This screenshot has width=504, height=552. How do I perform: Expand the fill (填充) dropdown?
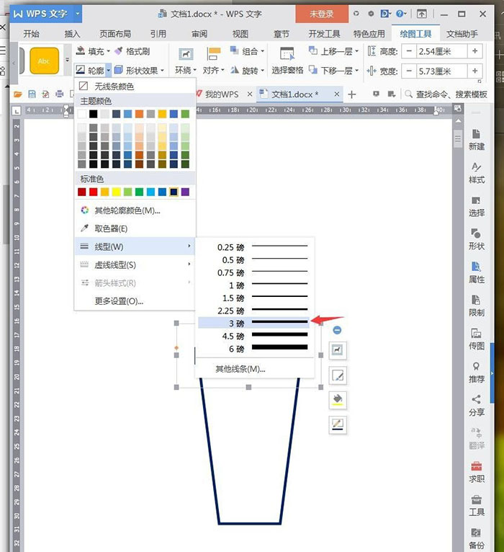point(94,51)
